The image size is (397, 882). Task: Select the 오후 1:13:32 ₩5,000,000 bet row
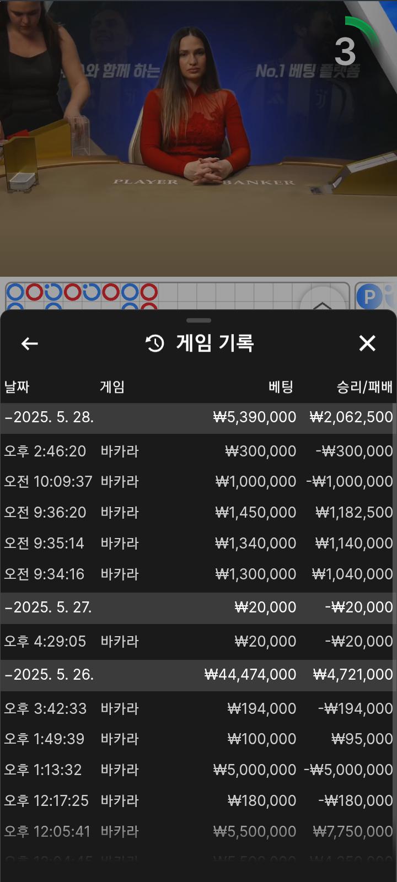pyautogui.click(x=198, y=770)
